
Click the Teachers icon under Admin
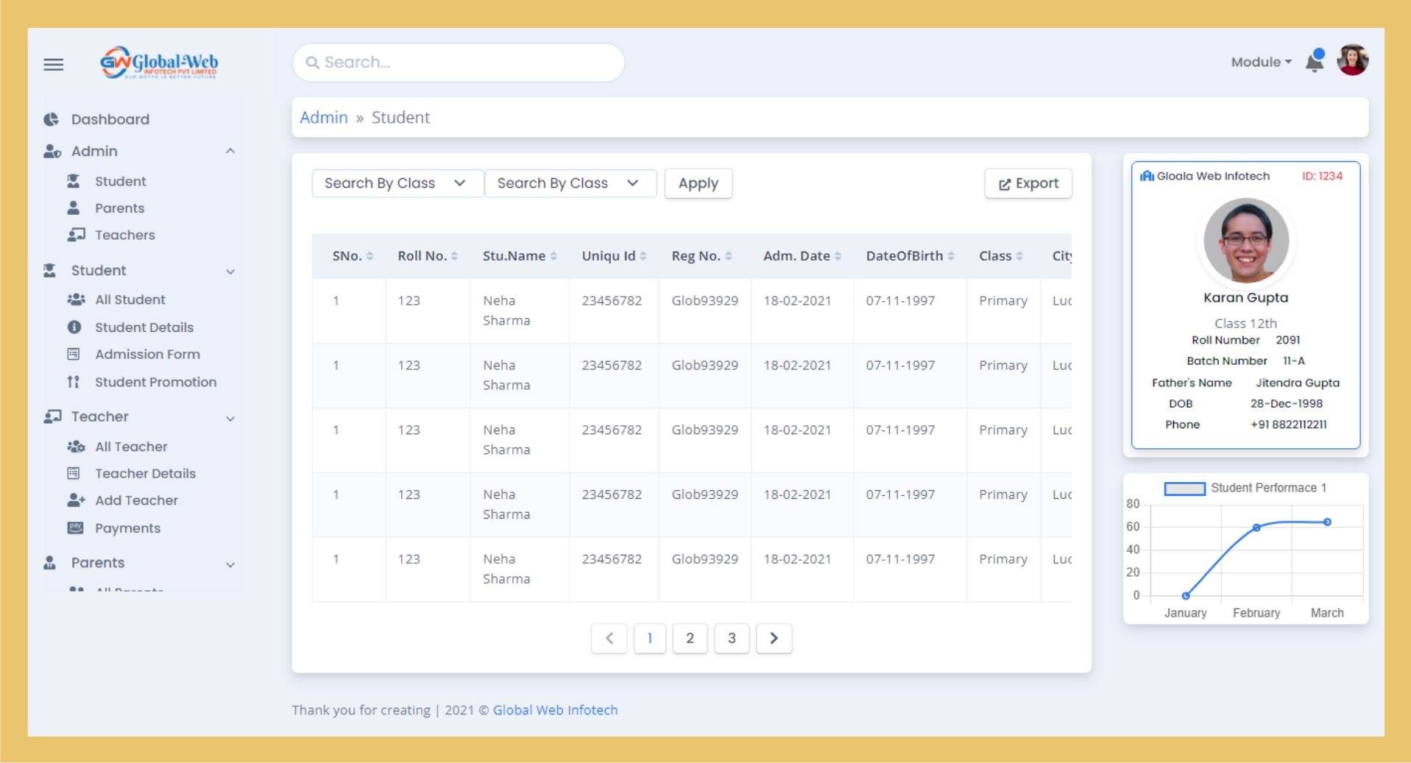tap(76, 235)
